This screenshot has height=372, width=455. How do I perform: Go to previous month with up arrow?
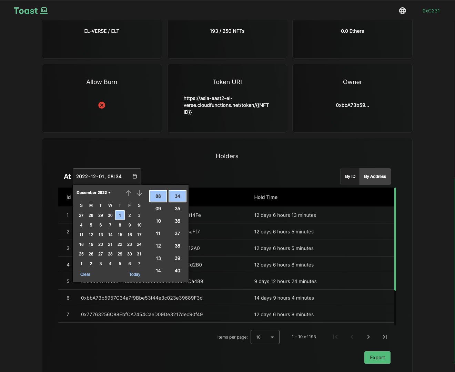coord(128,193)
